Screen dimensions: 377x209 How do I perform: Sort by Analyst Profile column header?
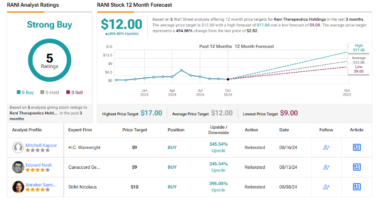click(x=27, y=130)
